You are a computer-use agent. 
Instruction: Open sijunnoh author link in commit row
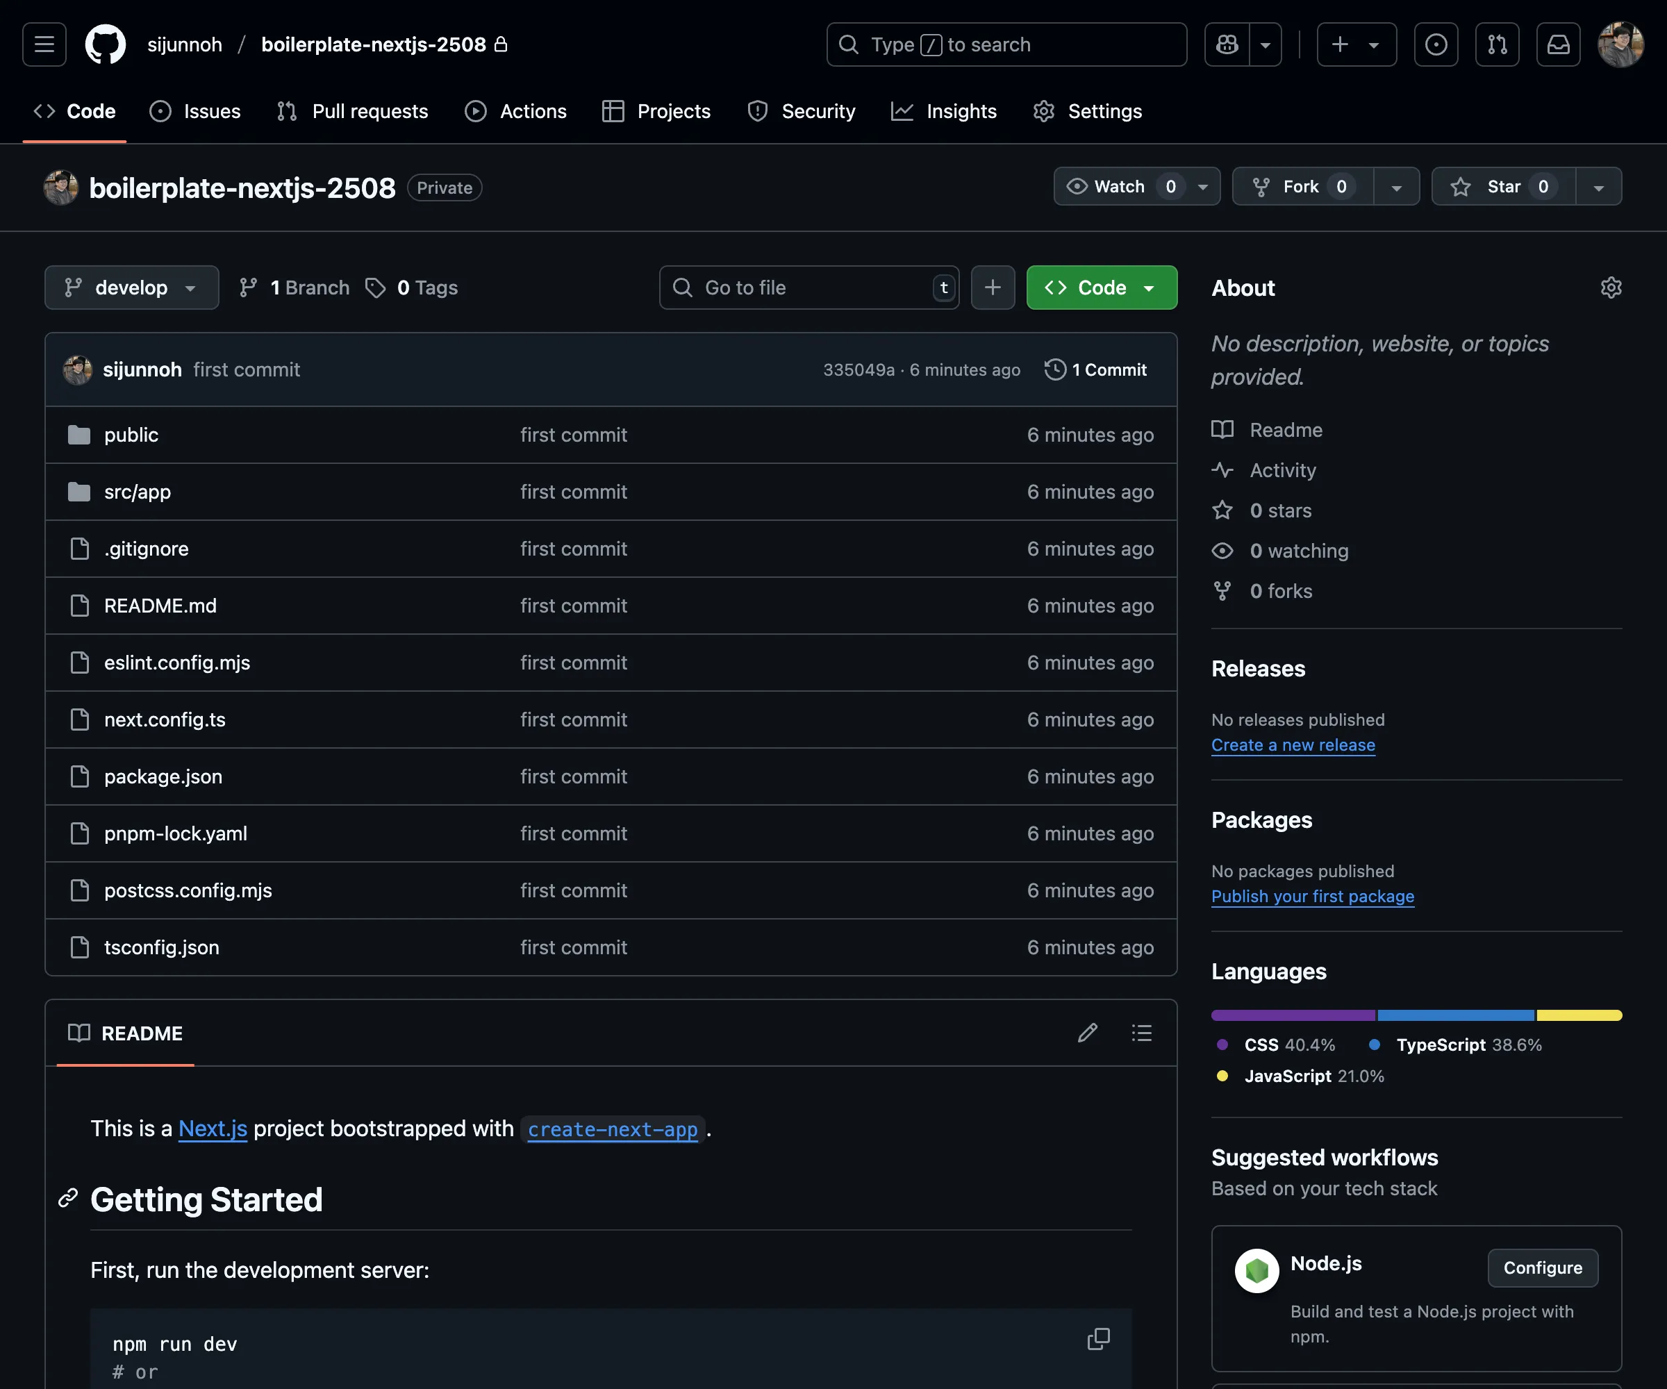pos(142,370)
